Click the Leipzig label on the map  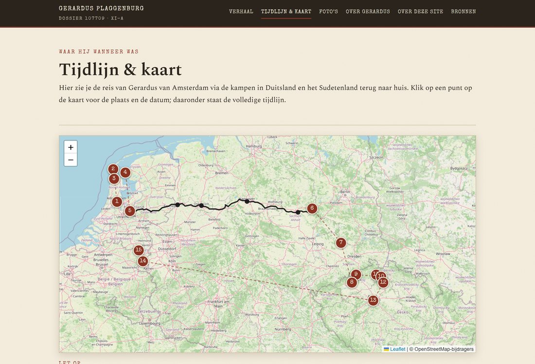pyautogui.click(x=318, y=244)
